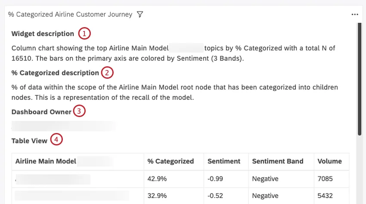Click the 7085 volume cell

(x=326, y=179)
